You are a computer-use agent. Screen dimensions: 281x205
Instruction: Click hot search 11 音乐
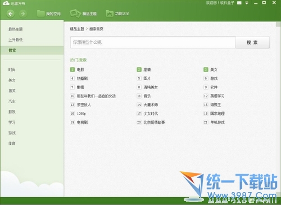click(x=144, y=96)
